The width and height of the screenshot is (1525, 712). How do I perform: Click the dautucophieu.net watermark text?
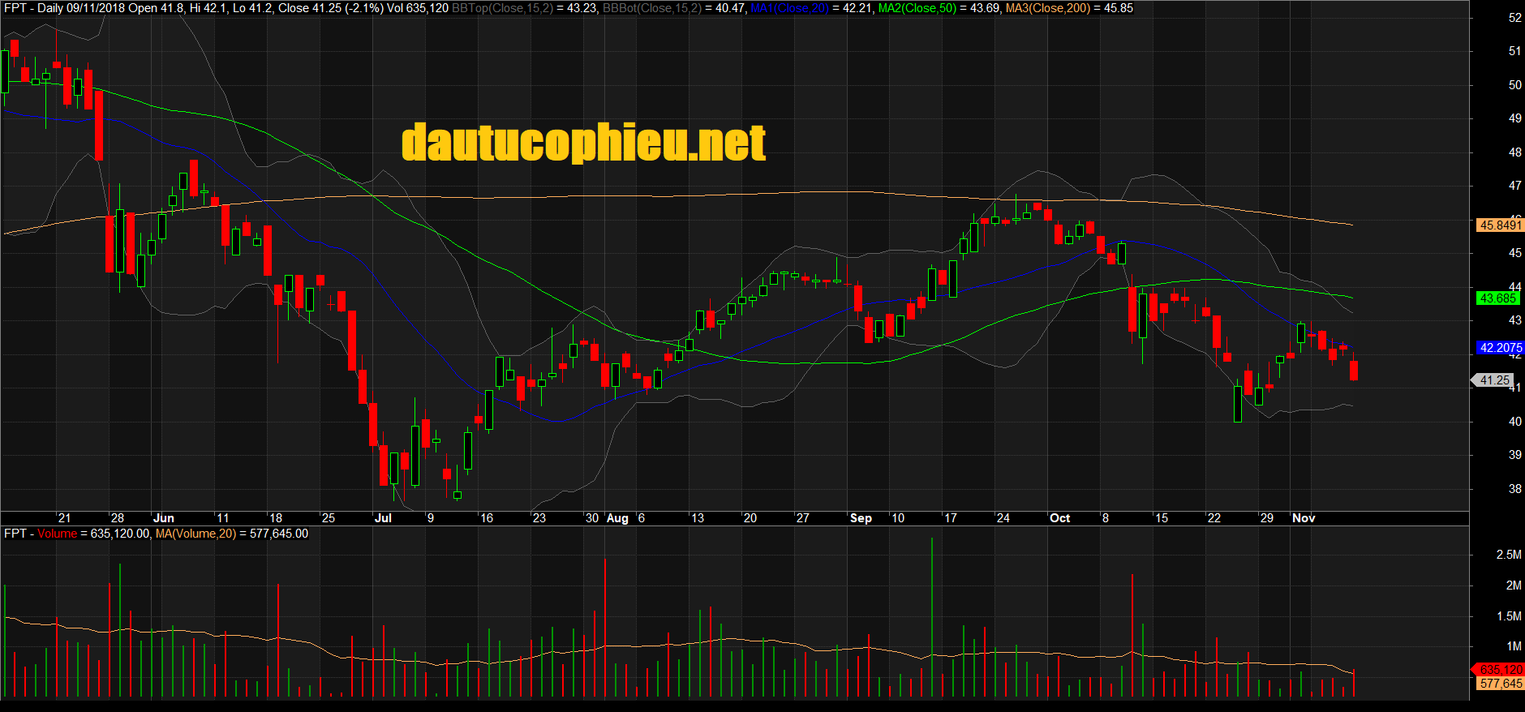click(583, 144)
